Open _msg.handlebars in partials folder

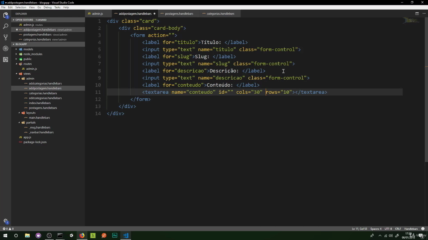[x=39, y=127]
